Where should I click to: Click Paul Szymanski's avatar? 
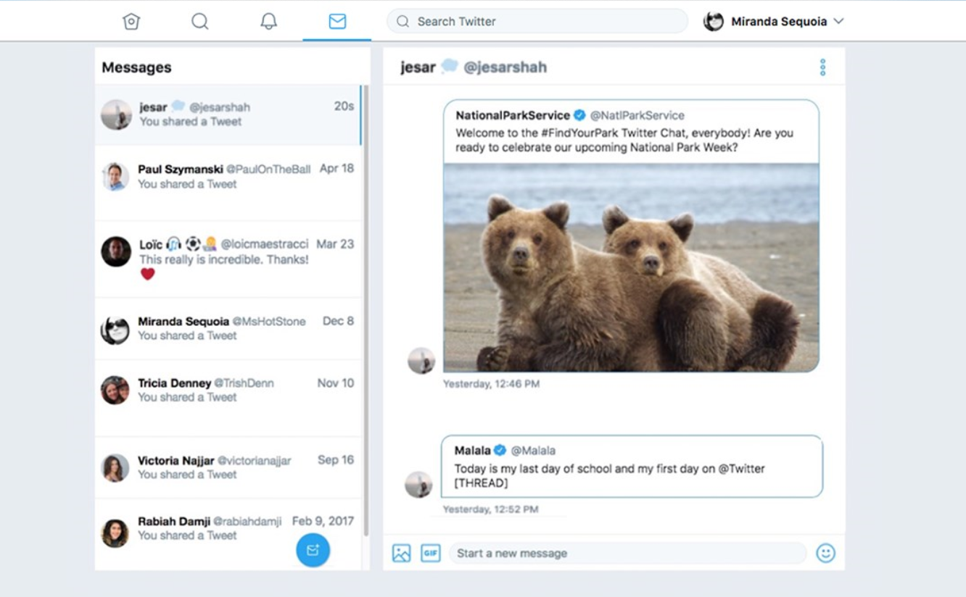(115, 176)
